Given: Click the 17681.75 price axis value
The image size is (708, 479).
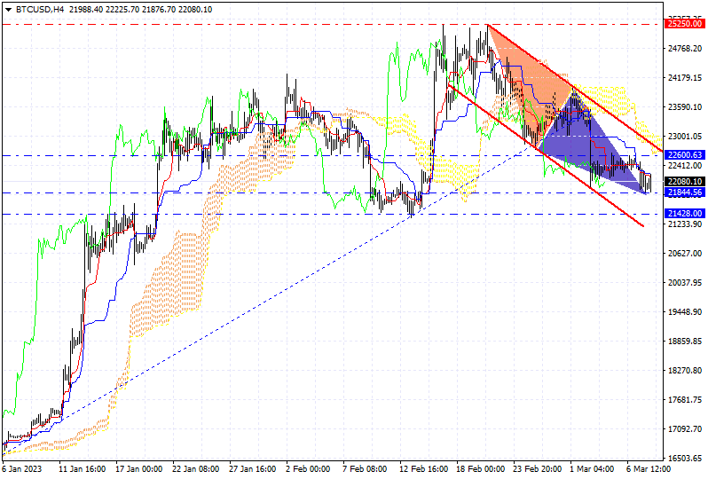Looking at the screenshot, I should point(686,400).
